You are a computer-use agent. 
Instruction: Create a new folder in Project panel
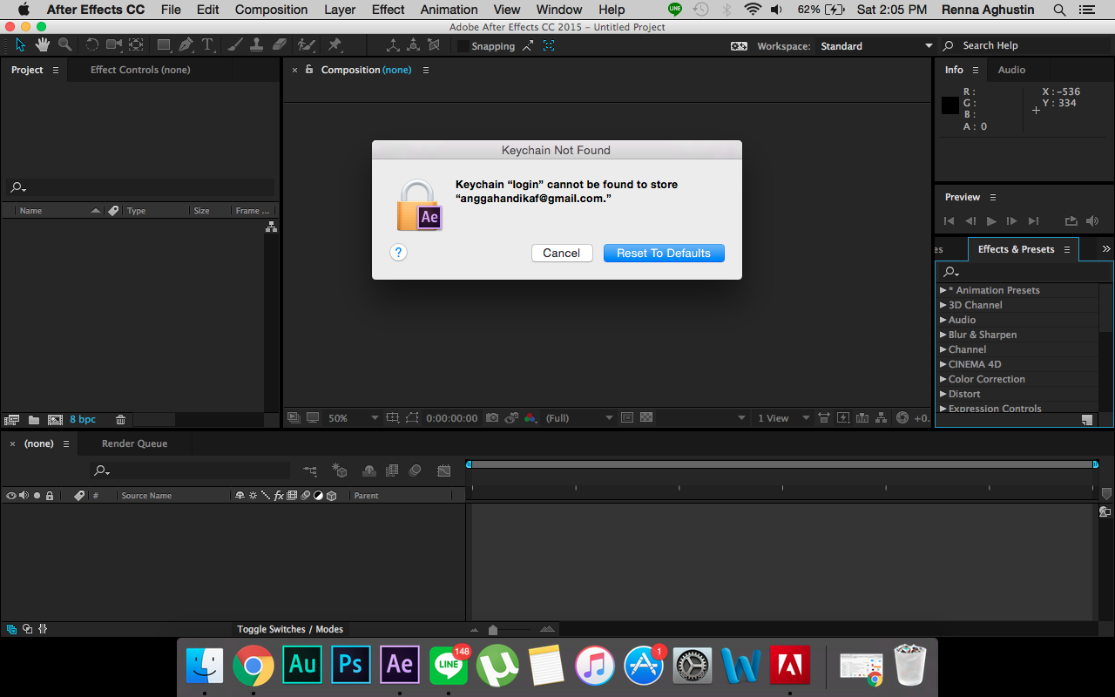34,419
